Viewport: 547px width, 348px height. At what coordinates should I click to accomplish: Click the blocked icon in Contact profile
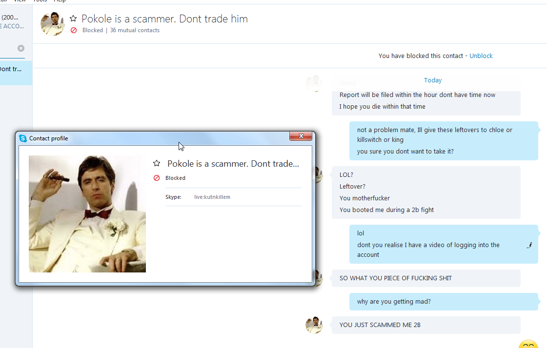point(157,178)
